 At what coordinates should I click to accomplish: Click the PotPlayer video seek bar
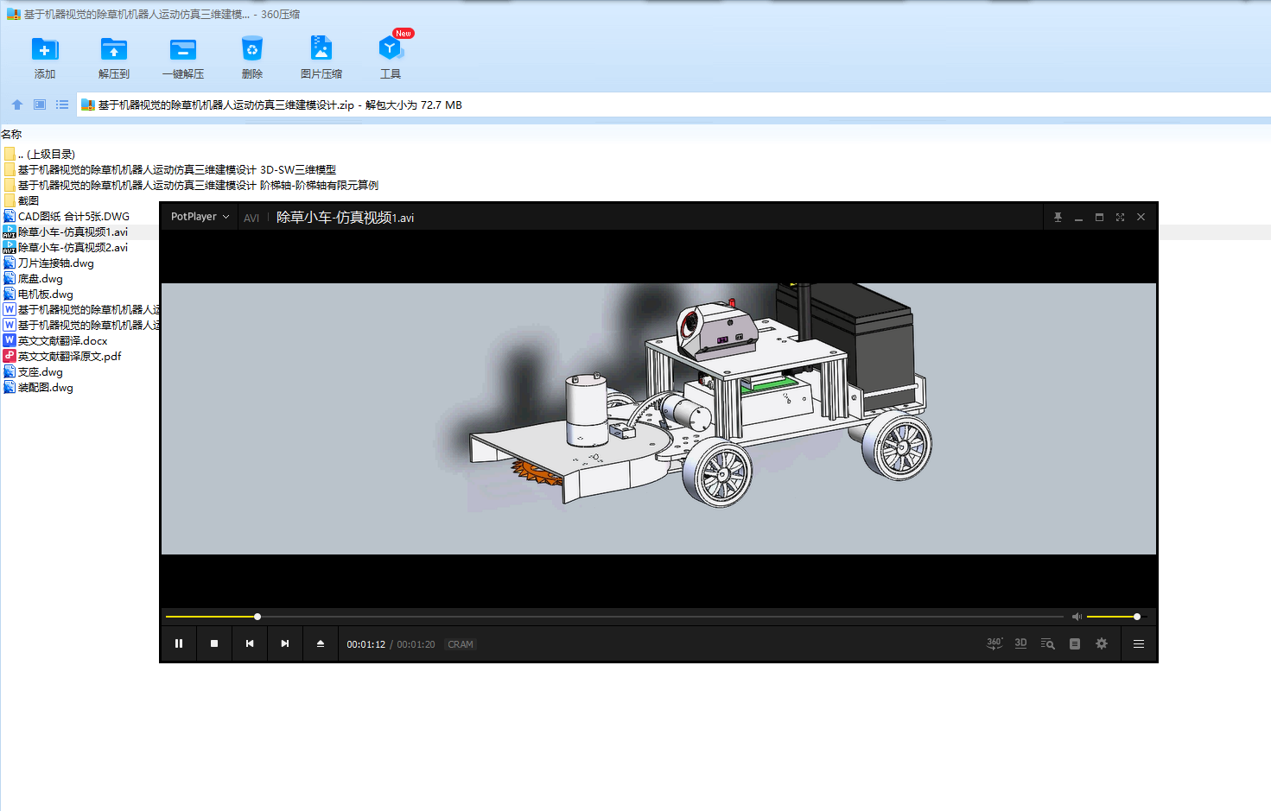pyautogui.click(x=614, y=617)
